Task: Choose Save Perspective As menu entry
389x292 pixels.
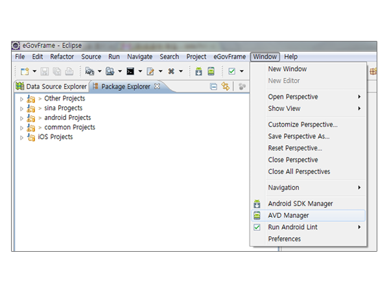Action: click(309, 136)
